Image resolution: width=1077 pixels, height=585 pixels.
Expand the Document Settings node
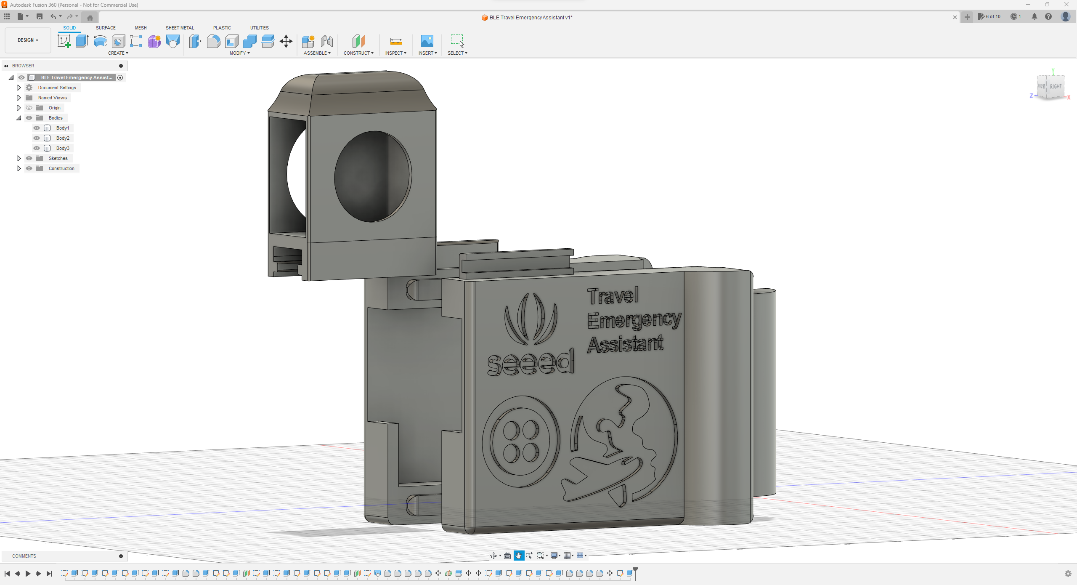pos(19,87)
